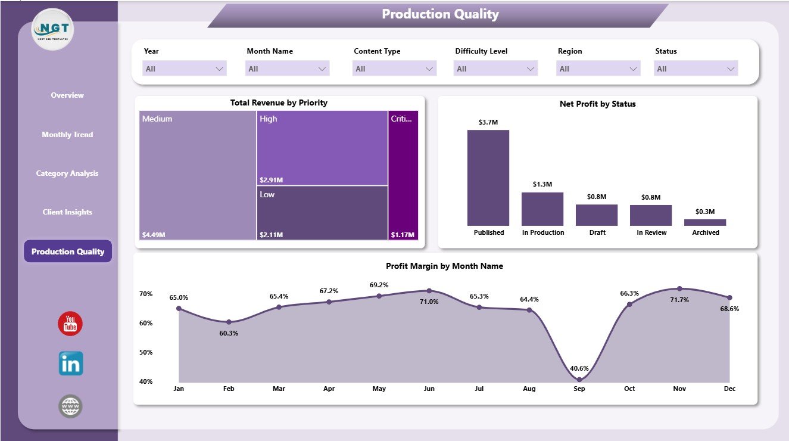789x441 pixels.
Task: Click the Total Revenue by Priority title
Action: [279, 103]
